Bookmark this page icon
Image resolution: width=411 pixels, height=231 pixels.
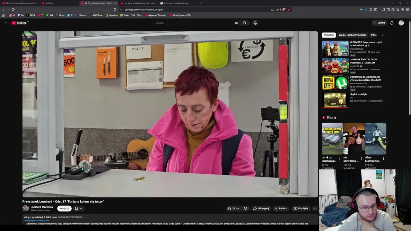pyautogui.click(x=115, y=10)
